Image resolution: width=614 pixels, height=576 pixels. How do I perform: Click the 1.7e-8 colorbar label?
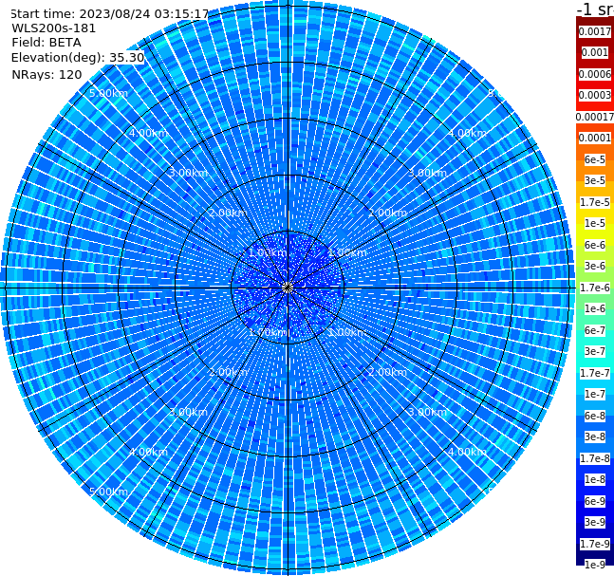click(x=595, y=458)
